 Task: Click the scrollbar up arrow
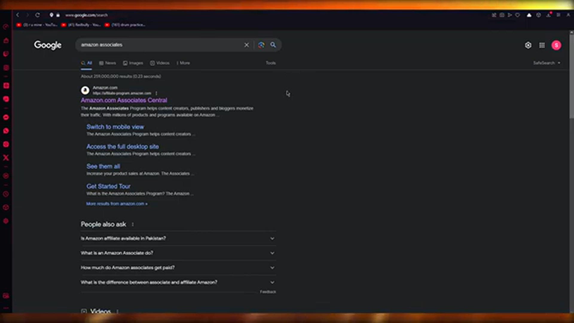point(571,32)
